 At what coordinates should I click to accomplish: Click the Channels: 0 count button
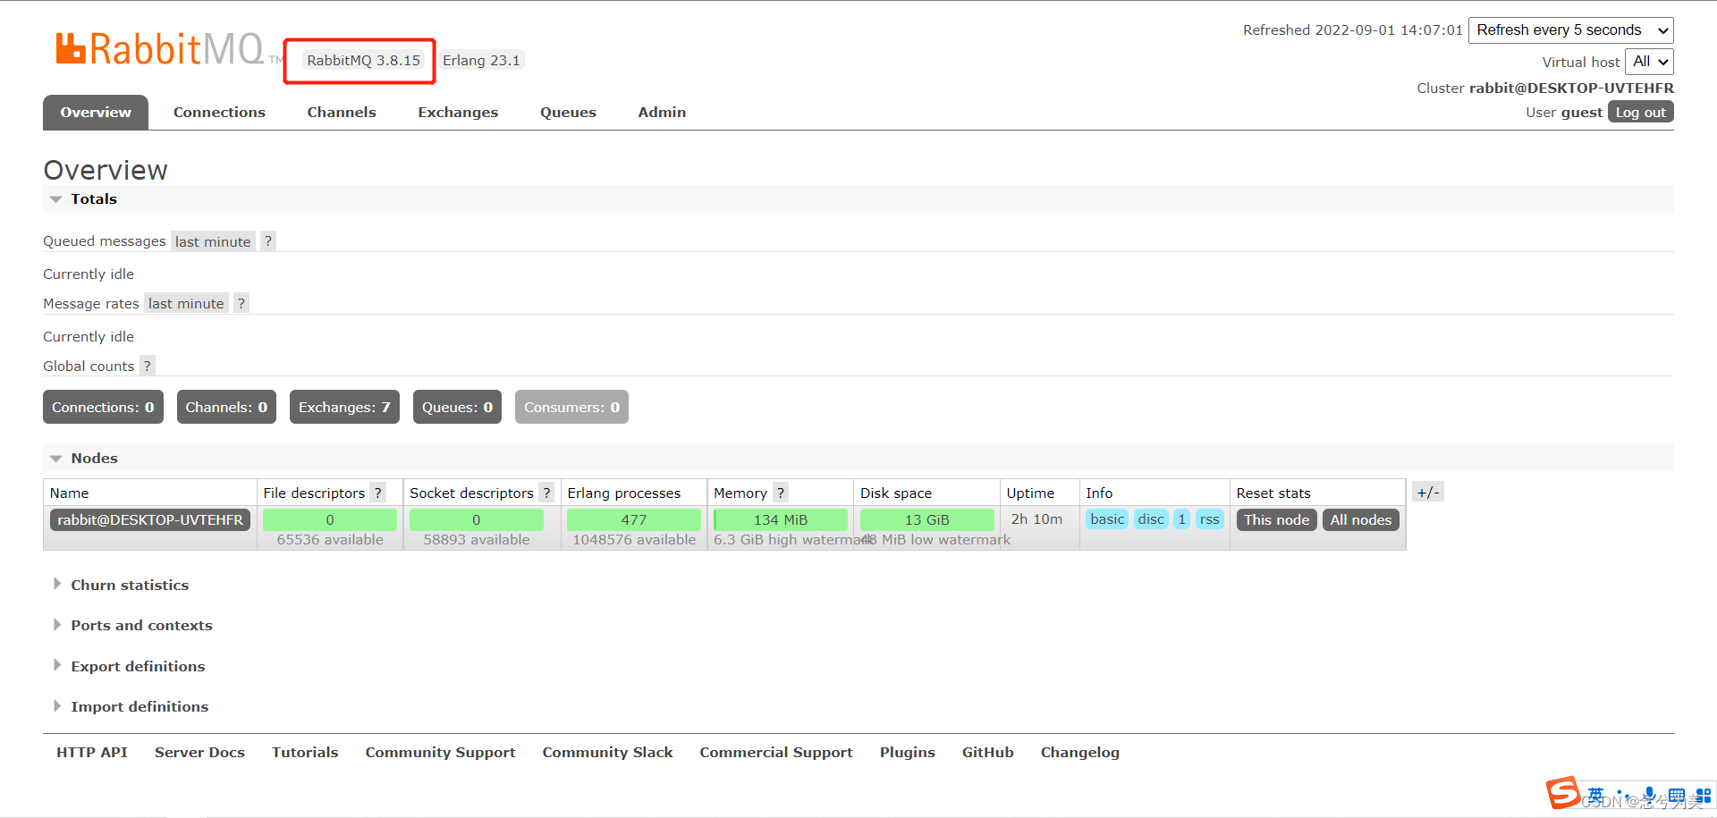(x=226, y=408)
